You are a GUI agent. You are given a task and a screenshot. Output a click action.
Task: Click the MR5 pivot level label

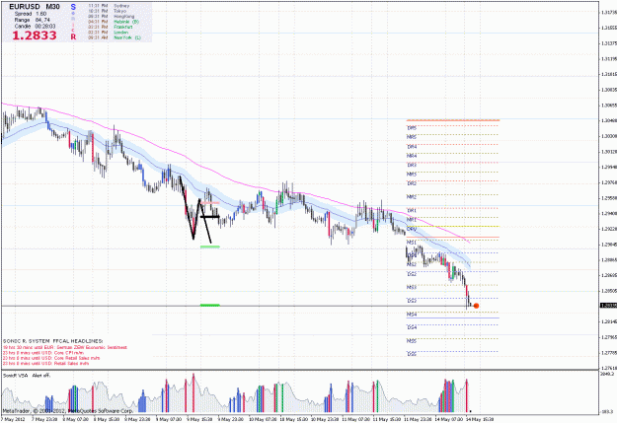(412, 137)
